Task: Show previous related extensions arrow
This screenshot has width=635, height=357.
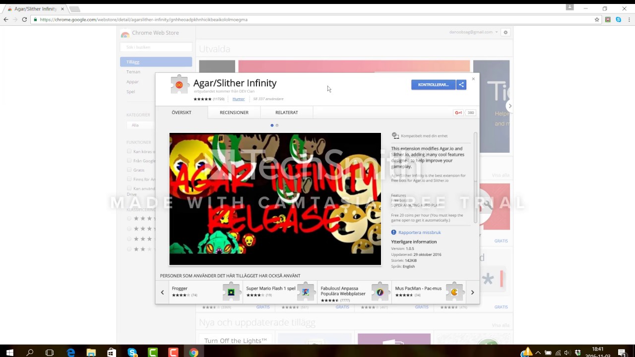Action: click(162, 293)
